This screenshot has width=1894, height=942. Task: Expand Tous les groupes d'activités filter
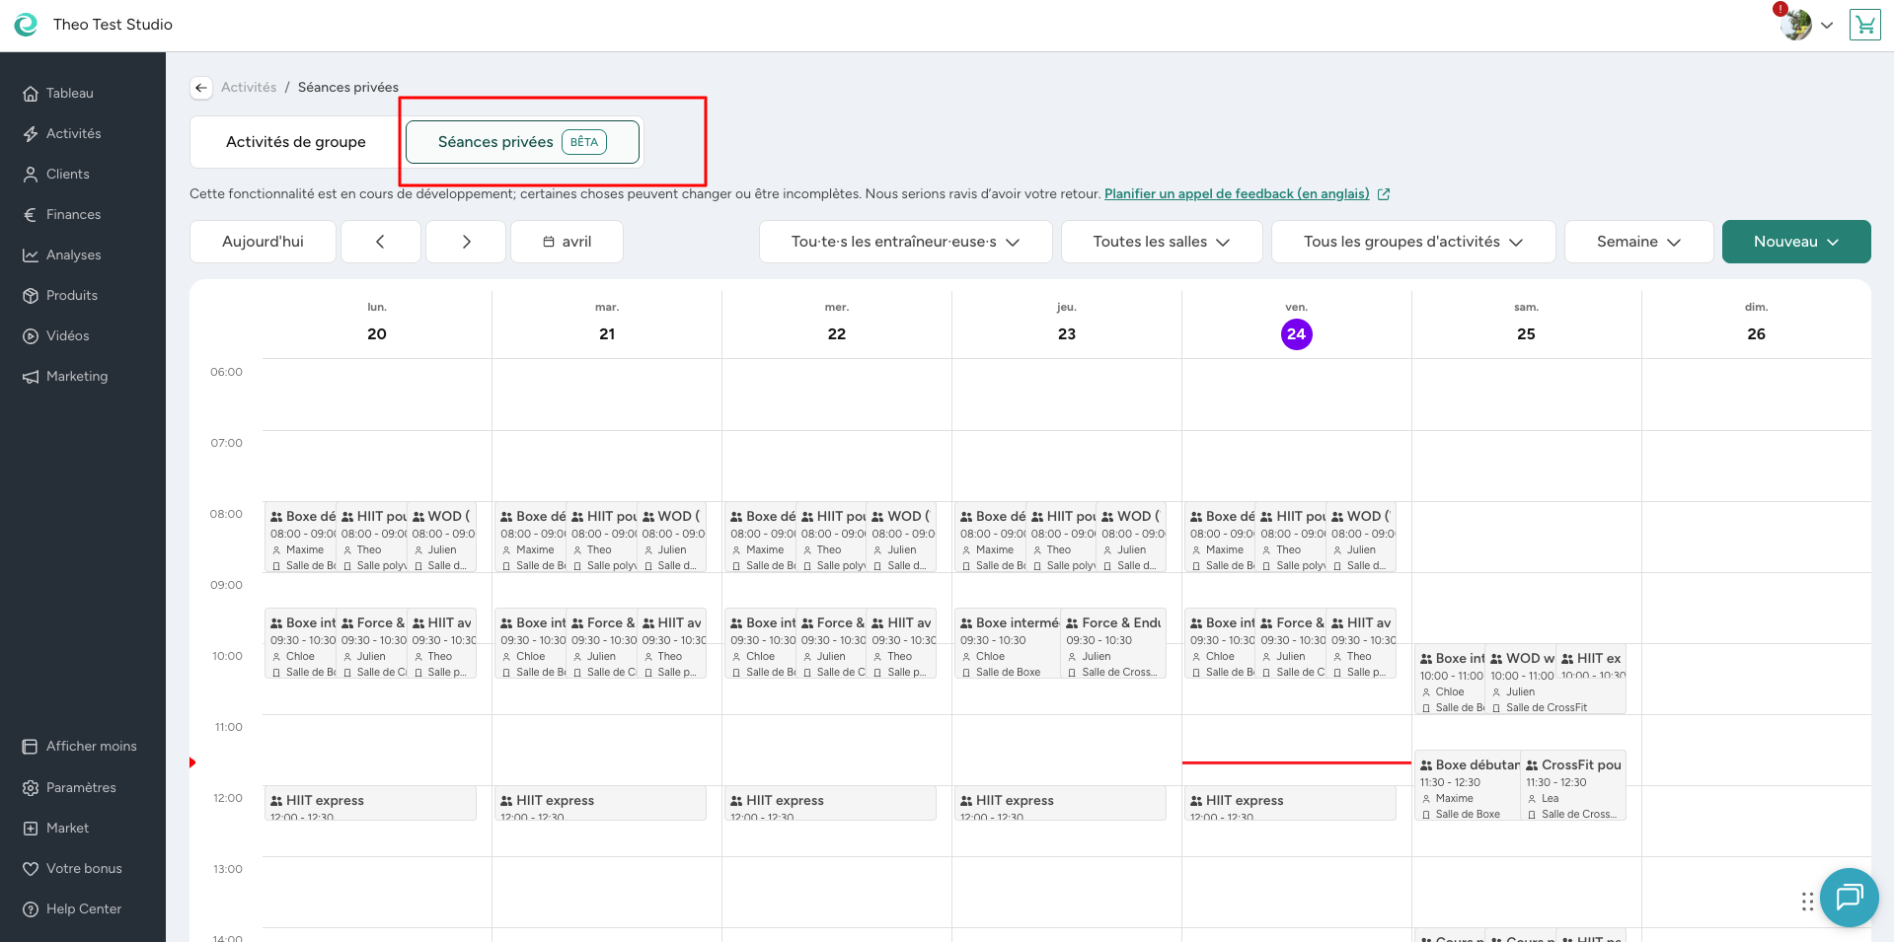1412,242
